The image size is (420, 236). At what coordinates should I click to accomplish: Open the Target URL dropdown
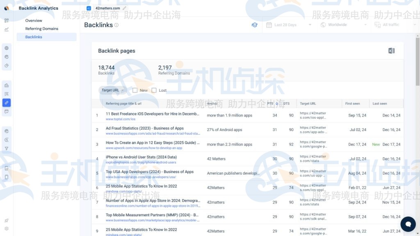[x=112, y=90]
